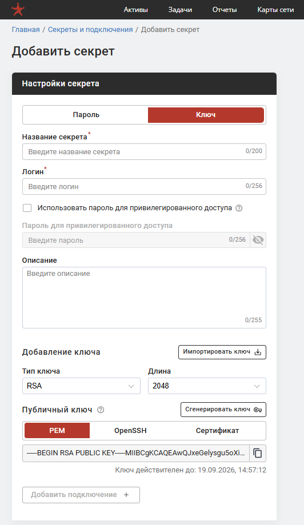Focus the Название секрета input field
This screenshot has width=304, height=525.
coord(145,152)
